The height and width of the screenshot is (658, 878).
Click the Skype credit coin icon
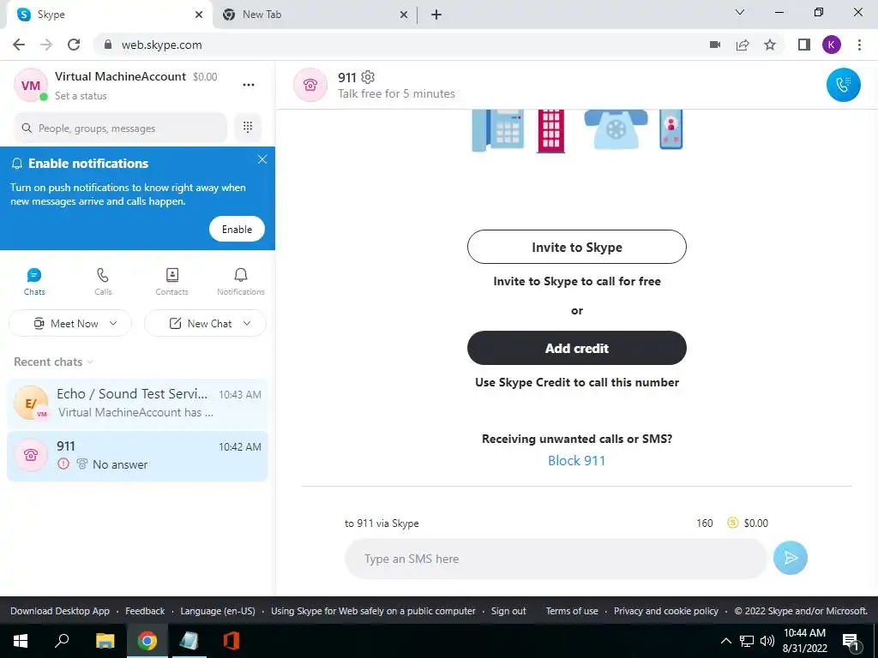pos(732,523)
